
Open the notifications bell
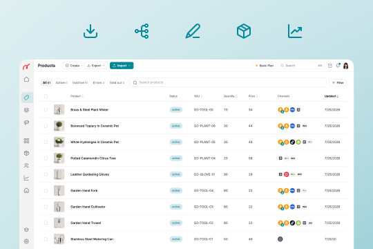coord(338,66)
